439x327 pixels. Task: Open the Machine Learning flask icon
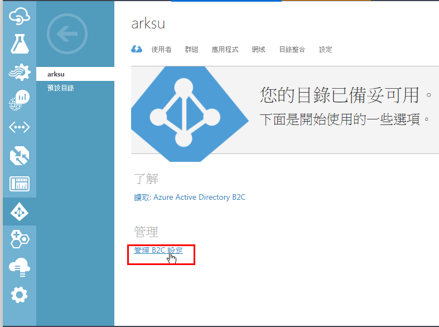click(x=20, y=44)
